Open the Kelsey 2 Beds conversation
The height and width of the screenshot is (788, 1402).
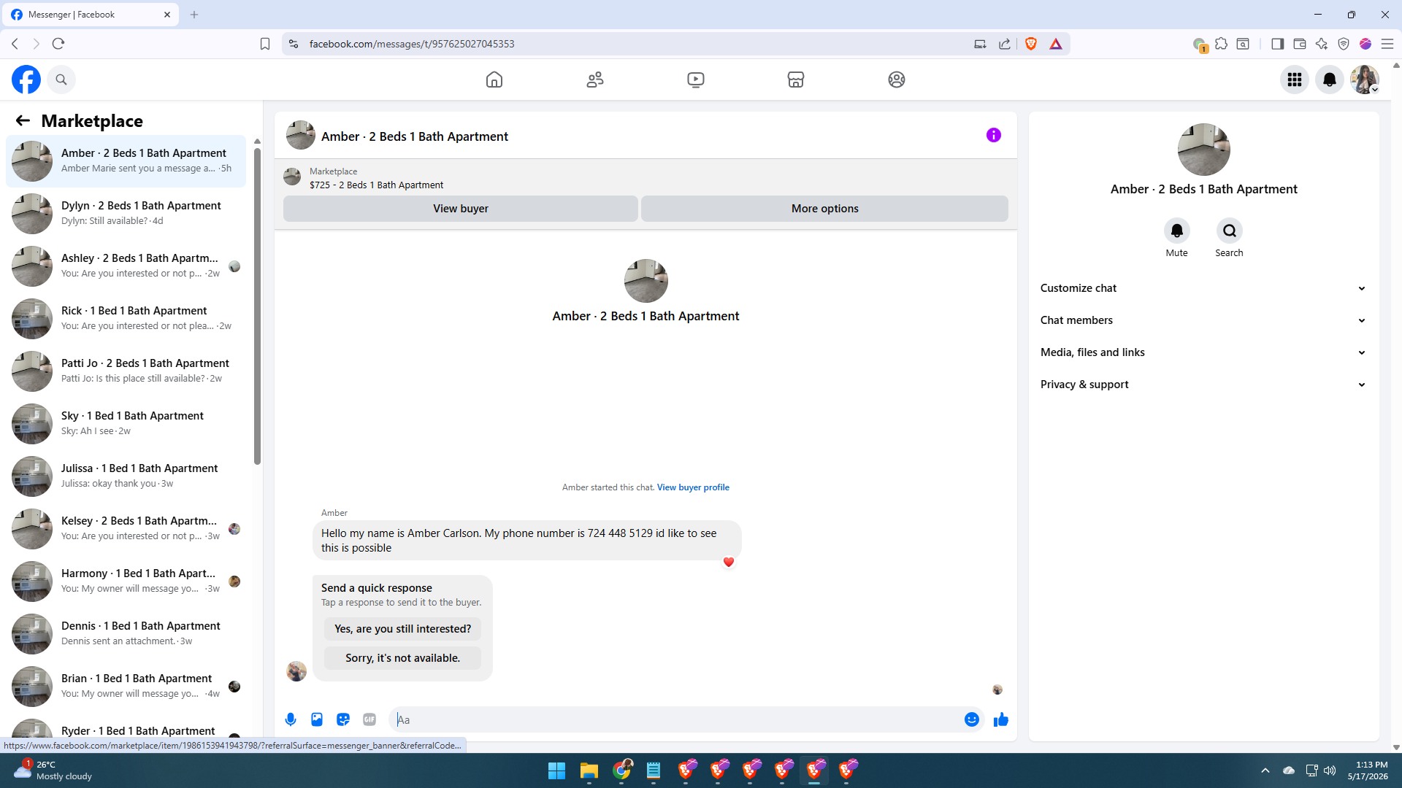pos(126,528)
